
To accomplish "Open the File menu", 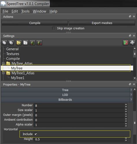I will (5, 11).
